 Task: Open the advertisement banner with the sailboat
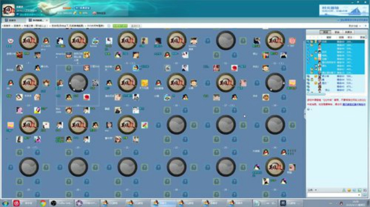(344, 11)
